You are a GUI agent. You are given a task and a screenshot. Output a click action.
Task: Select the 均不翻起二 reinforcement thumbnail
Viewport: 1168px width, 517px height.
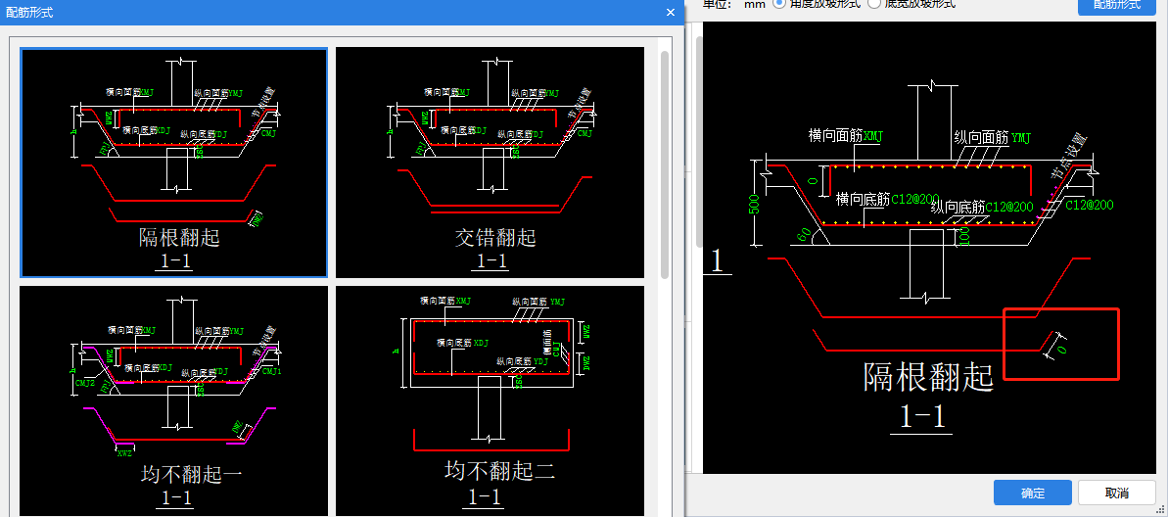[x=491, y=400]
